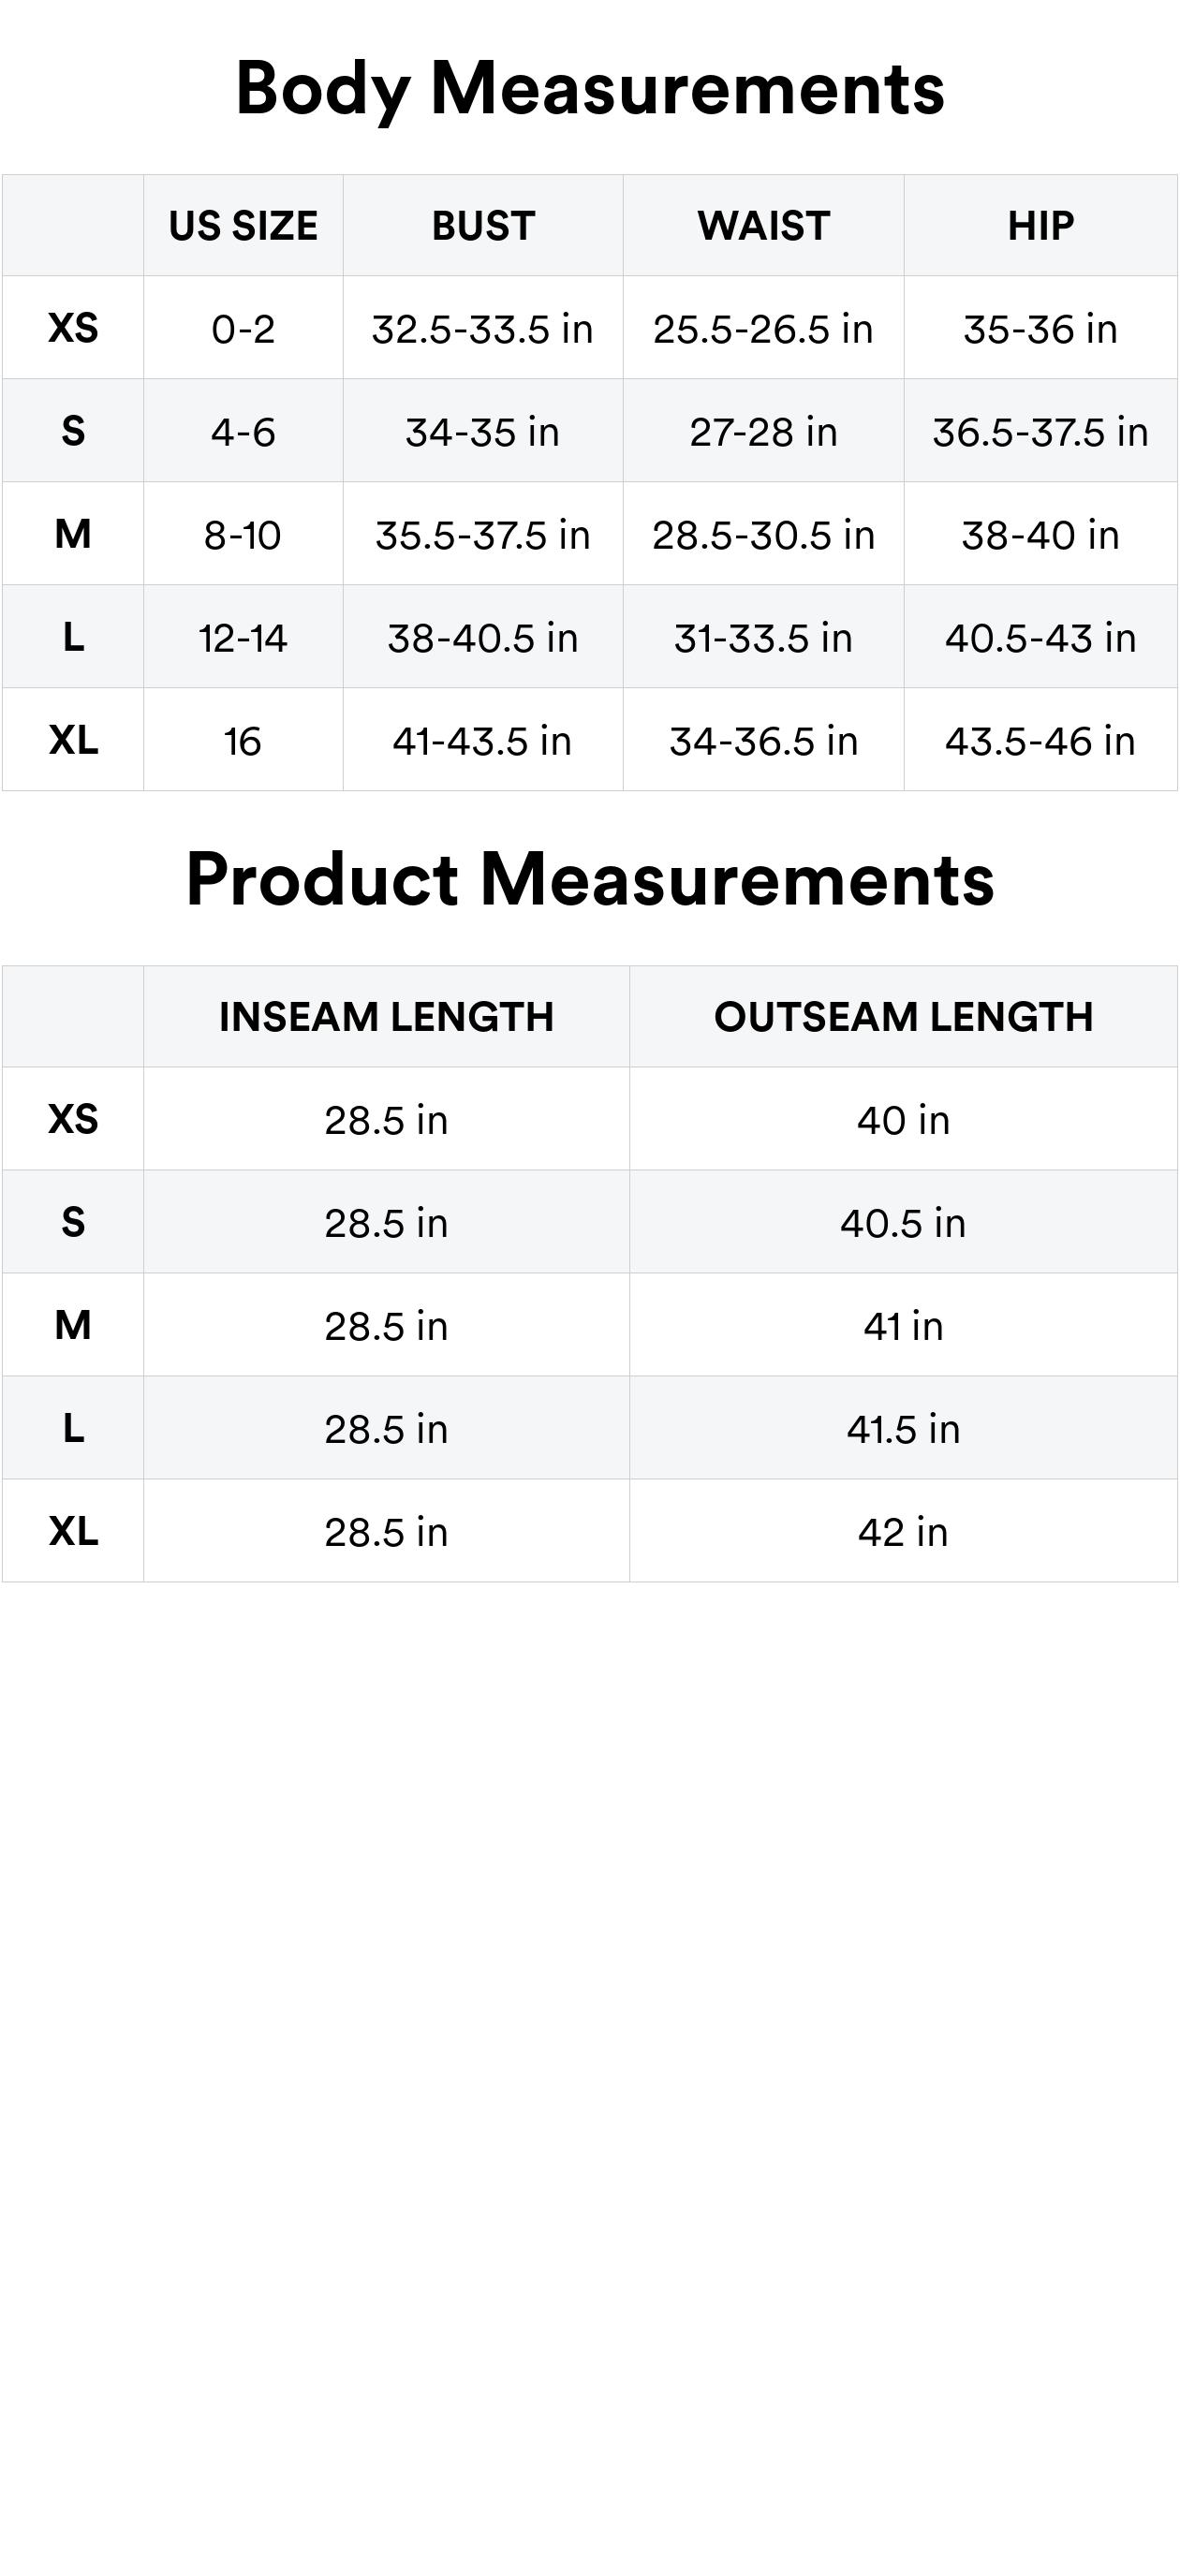Screen dimensions: 1180x2560
Task: Click the HIP column header
Action: (1040, 227)
